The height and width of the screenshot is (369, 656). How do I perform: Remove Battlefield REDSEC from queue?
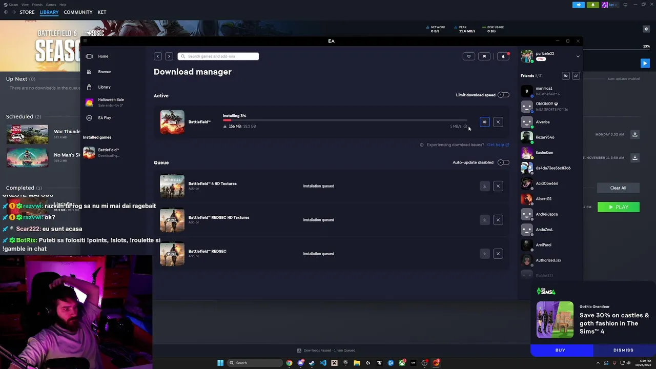(x=498, y=254)
